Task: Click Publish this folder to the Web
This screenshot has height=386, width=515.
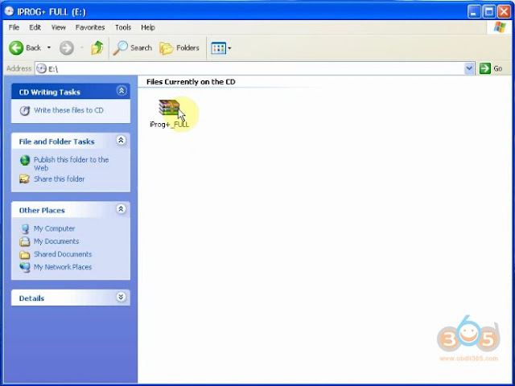Action: [x=72, y=163]
